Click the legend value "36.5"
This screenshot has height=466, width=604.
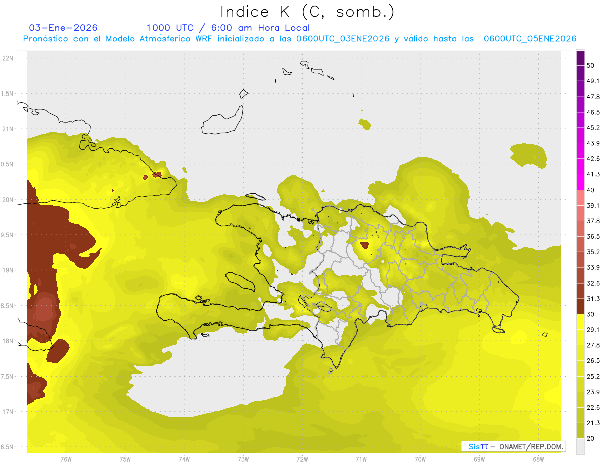pos(593,236)
